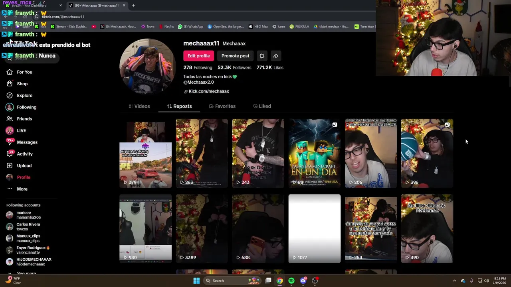
Task: View the 52.3K Followers list
Action: [234, 68]
